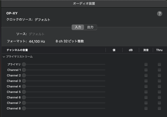The width and height of the screenshot is (167, 117).
Task: Click the Channel 6 volume slider
Action: point(64,97)
